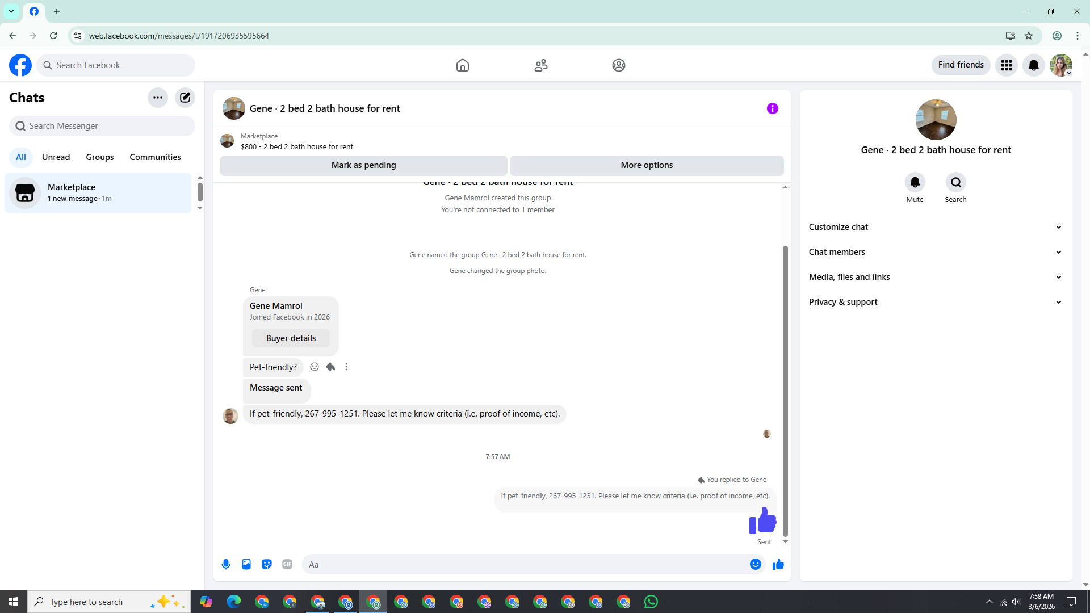This screenshot has width=1090, height=613.
Task: Start a new message with compose icon
Action: pyautogui.click(x=185, y=98)
